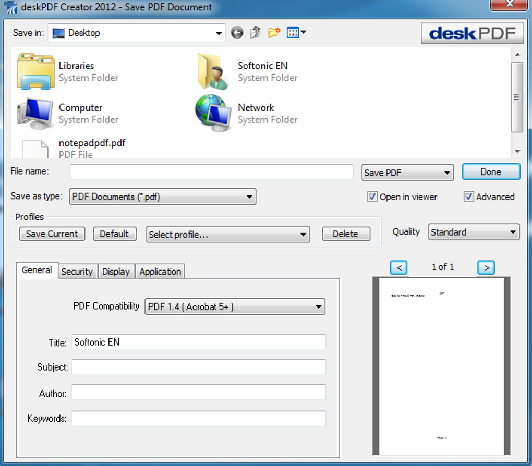Select the Computer system folder icon

[x=35, y=114]
